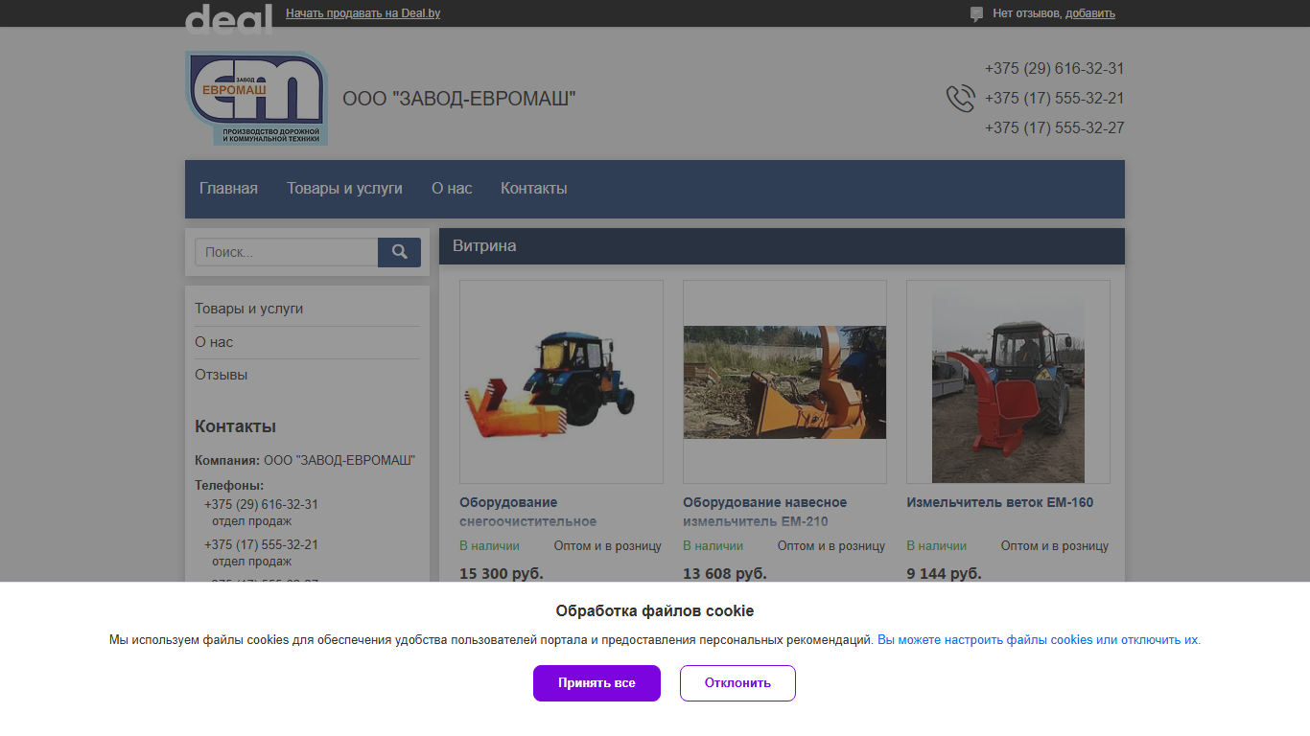1310x736 pixels.
Task: Open the EM-160 red chipper image
Action: 1008,381
